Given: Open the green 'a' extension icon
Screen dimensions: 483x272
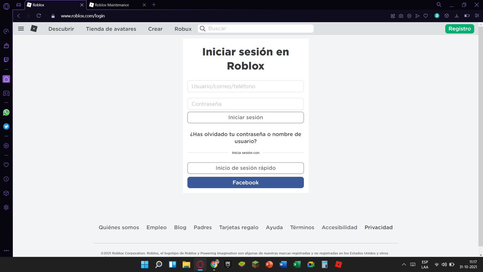Looking at the screenshot, I should tap(437, 16).
